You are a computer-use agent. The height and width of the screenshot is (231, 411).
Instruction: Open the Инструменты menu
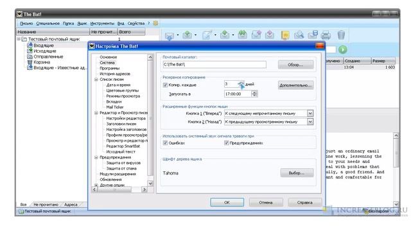(x=102, y=23)
